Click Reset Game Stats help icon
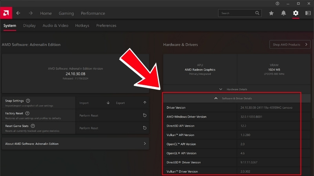The image size is (314, 176). tap(33, 126)
